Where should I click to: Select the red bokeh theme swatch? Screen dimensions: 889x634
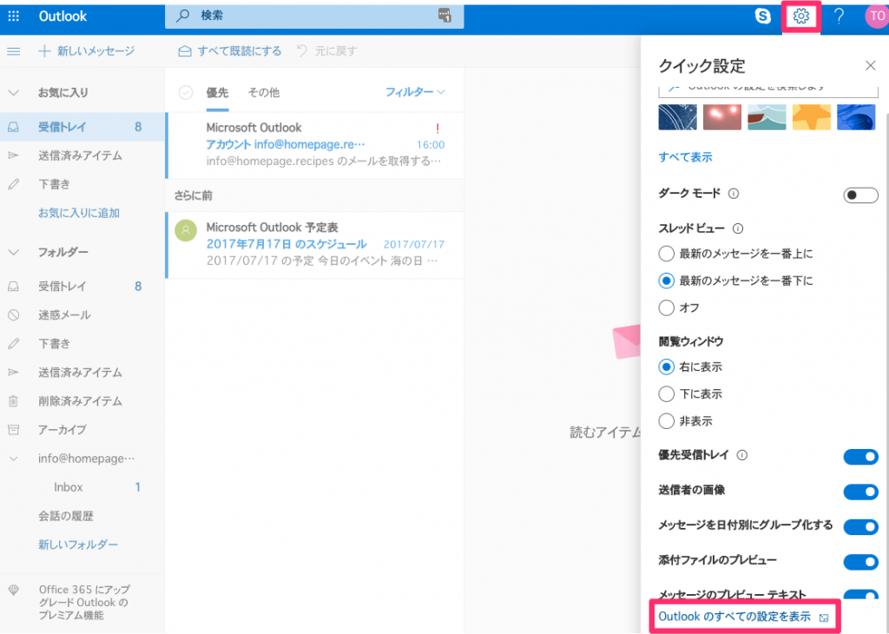[722, 117]
